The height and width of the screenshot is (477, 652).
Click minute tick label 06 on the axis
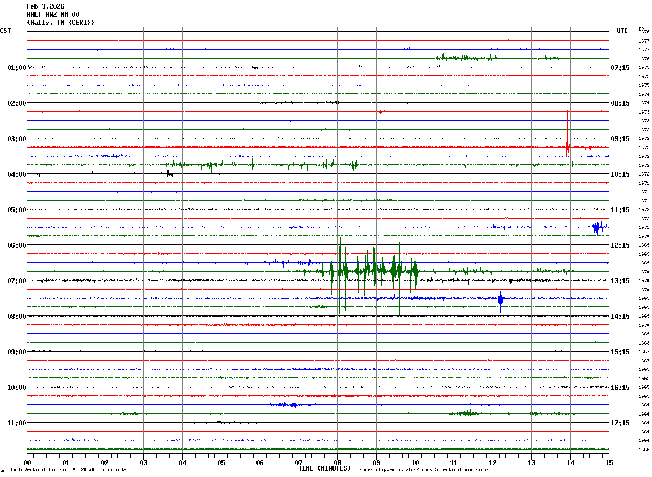click(x=260, y=462)
